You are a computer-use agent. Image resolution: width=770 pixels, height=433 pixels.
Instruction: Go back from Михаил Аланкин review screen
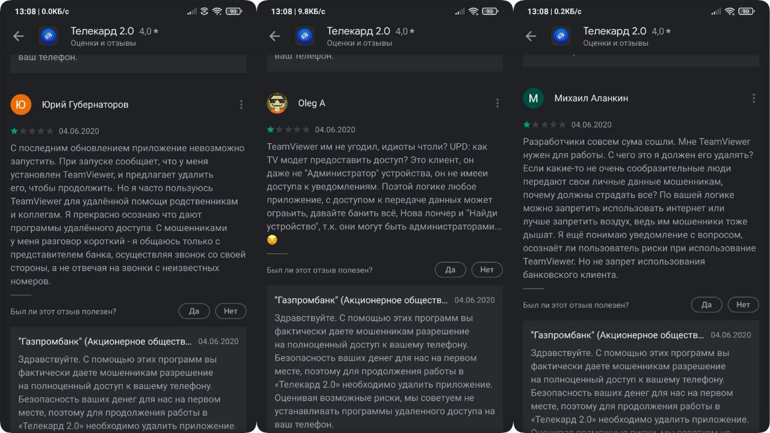pyautogui.click(x=531, y=36)
